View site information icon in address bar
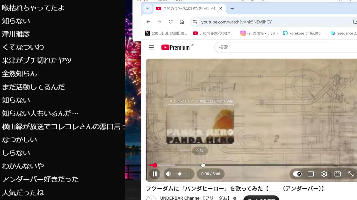This screenshot has height=200, width=357. coord(195,22)
